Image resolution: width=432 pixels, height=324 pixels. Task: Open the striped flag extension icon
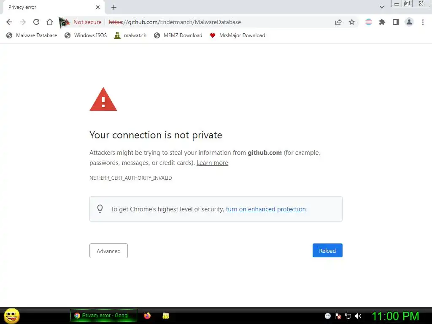pos(368,22)
